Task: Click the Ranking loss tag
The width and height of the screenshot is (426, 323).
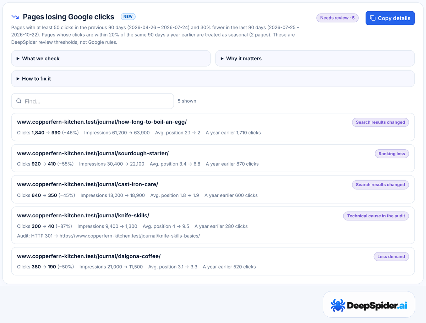Action: coord(392,154)
